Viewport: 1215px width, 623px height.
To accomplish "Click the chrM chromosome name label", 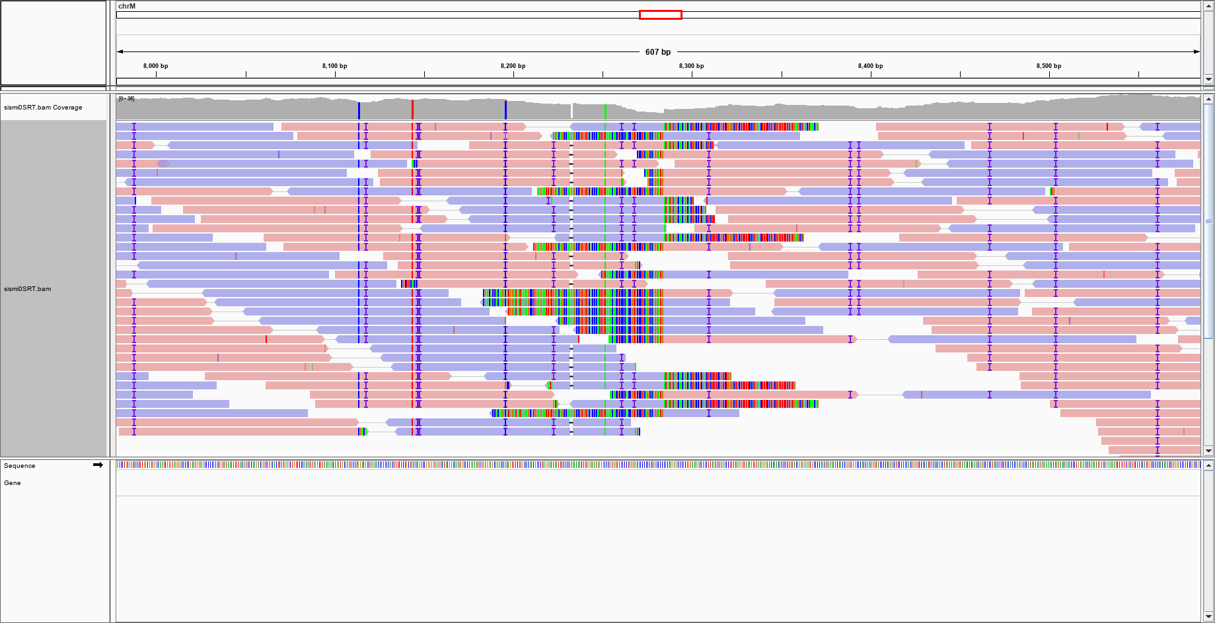I will (127, 6).
